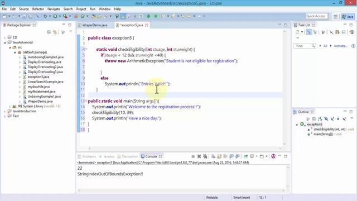
Task: Click the New file icon in toolbar
Action: (4, 16)
